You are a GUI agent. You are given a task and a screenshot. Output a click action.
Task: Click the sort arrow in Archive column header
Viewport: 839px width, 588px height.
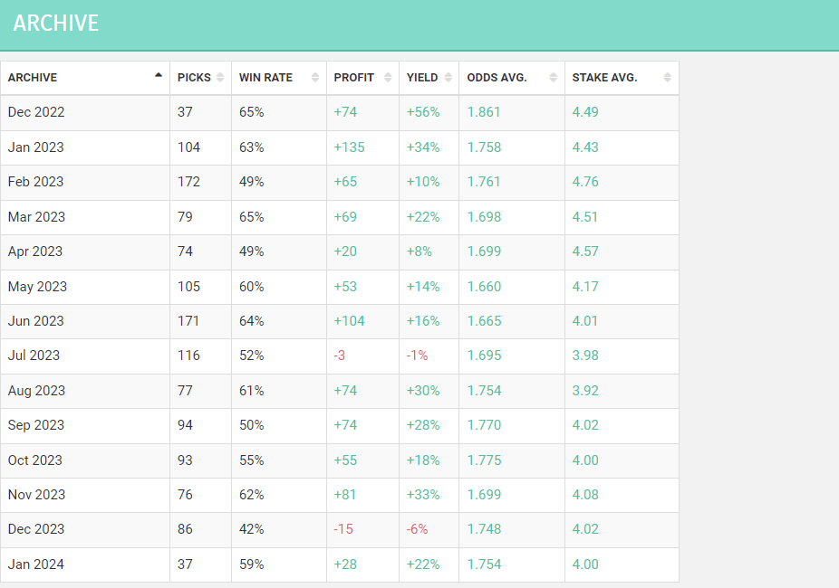(x=159, y=76)
